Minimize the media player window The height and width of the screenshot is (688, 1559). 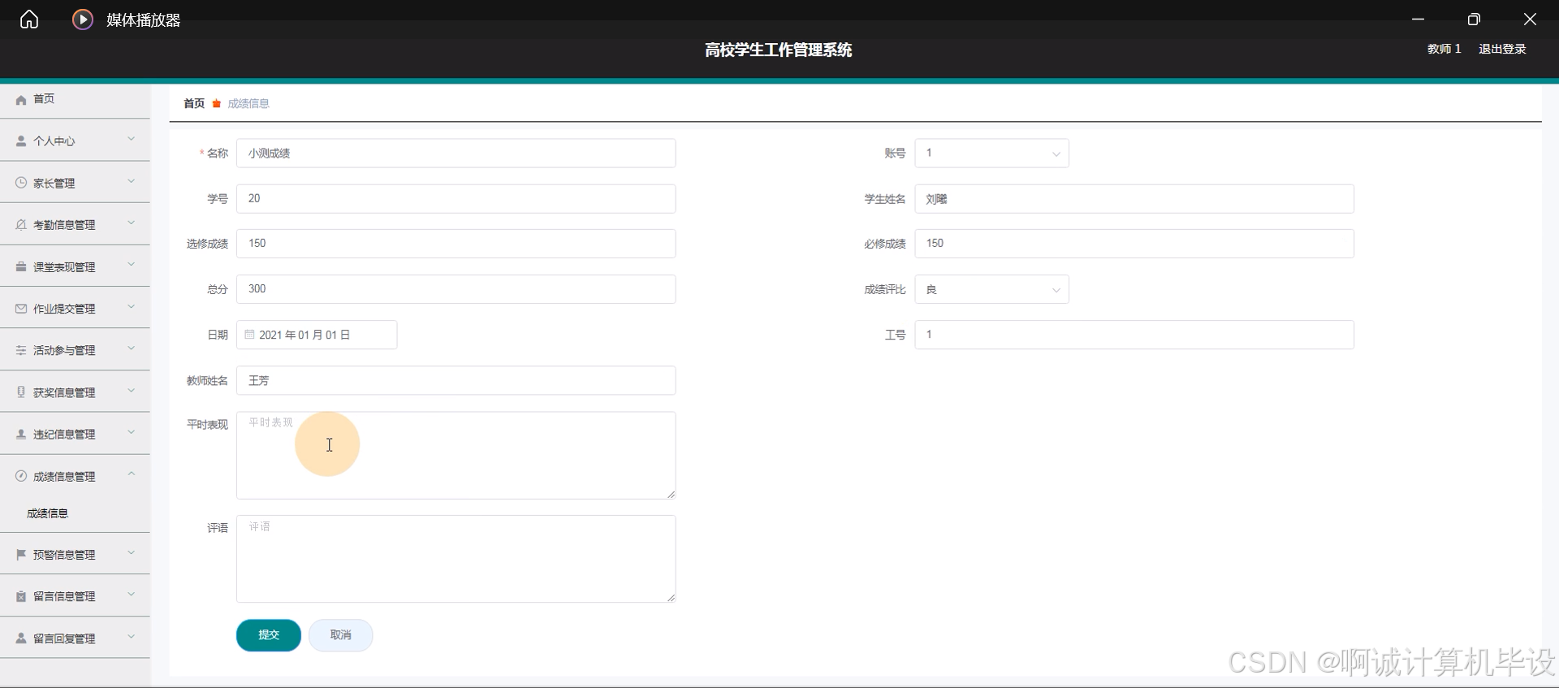(1418, 19)
